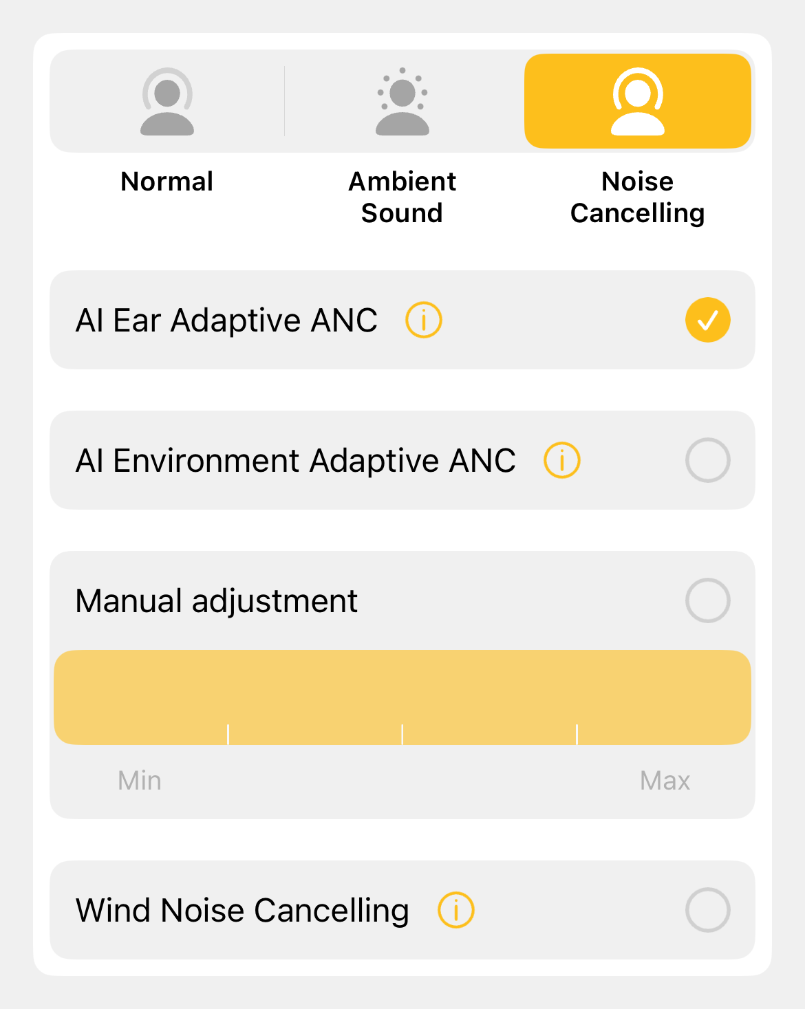Open info for AI Environment Adaptive ANC
805x1009 pixels.
562,461
